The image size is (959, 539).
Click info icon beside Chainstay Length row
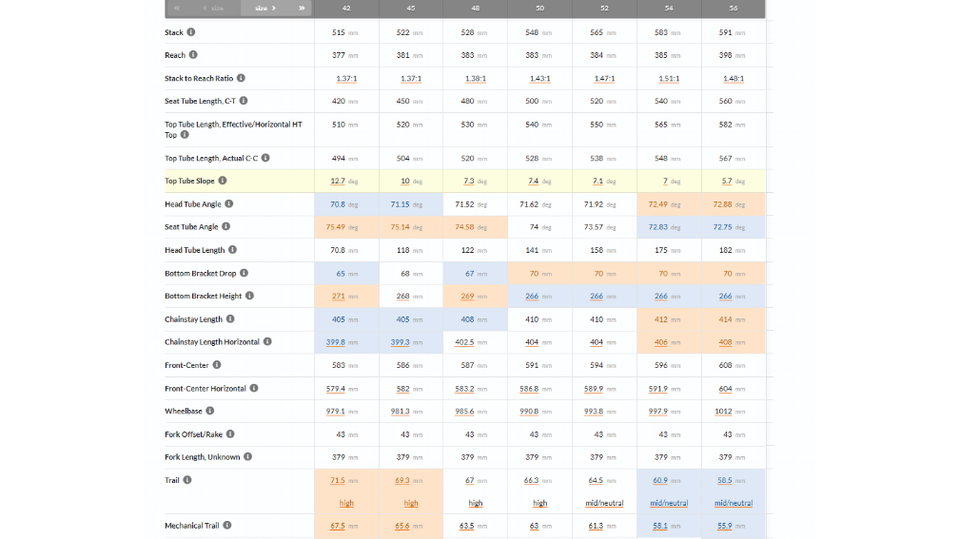point(230,319)
